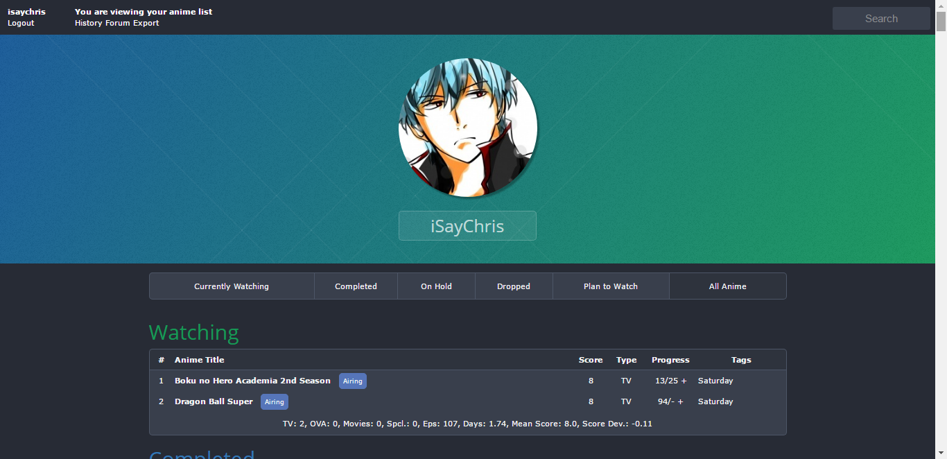Open Boku no Hero Academia 2nd Season
The width and height of the screenshot is (947, 459).
[x=252, y=381]
